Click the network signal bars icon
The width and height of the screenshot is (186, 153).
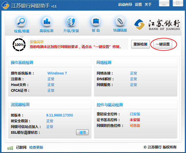coord(10,148)
